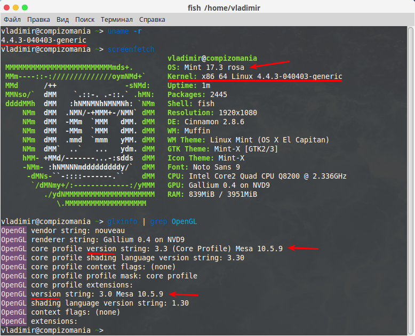This screenshot has height=336, width=415.
Task: Click the 'WM: Muffin' line
Action: coord(189,131)
